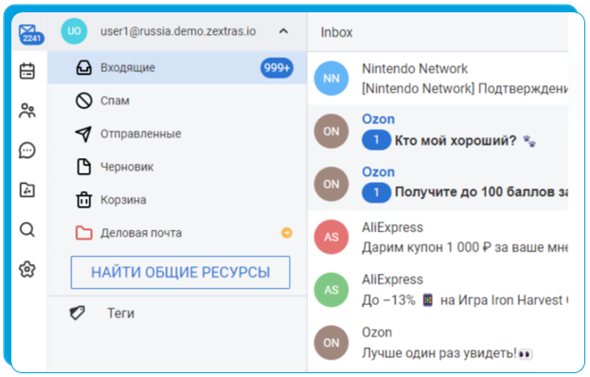Click the trash bin icon beside Корзина
The height and width of the screenshot is (377, 590).
click(x=84, y=200)
